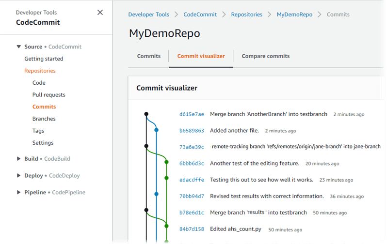The width and height of the screenshot is (387, 244).
Task: Close the Developer Tools sidebar panel
Action: [x=100, y=13]
